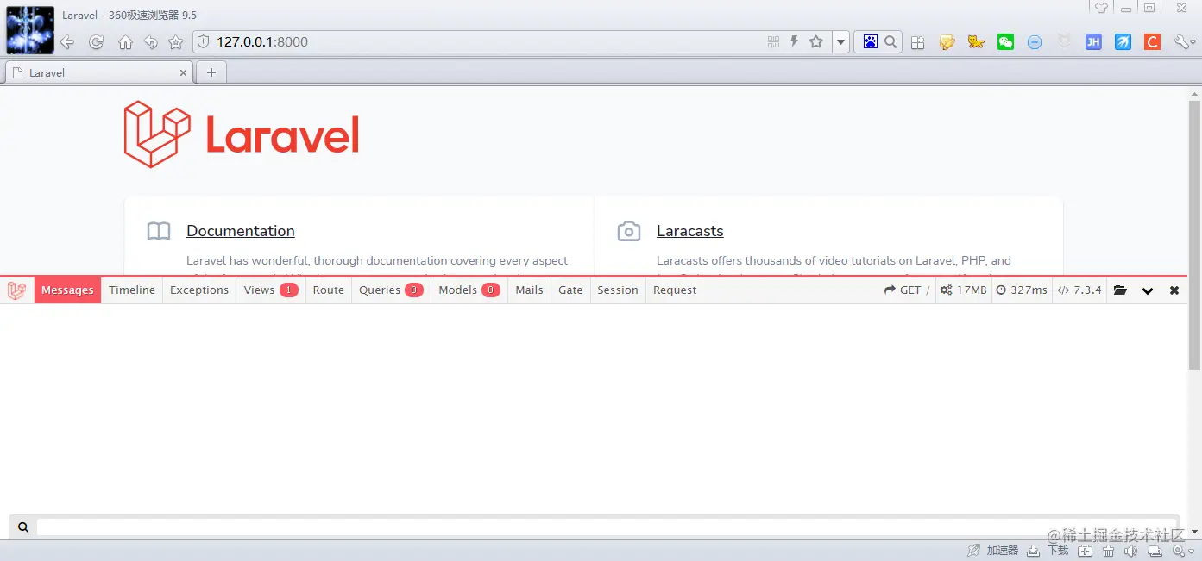Open the Mails debugbar tab
Viewport: 1202px width, 561px height.
point(530,290)
